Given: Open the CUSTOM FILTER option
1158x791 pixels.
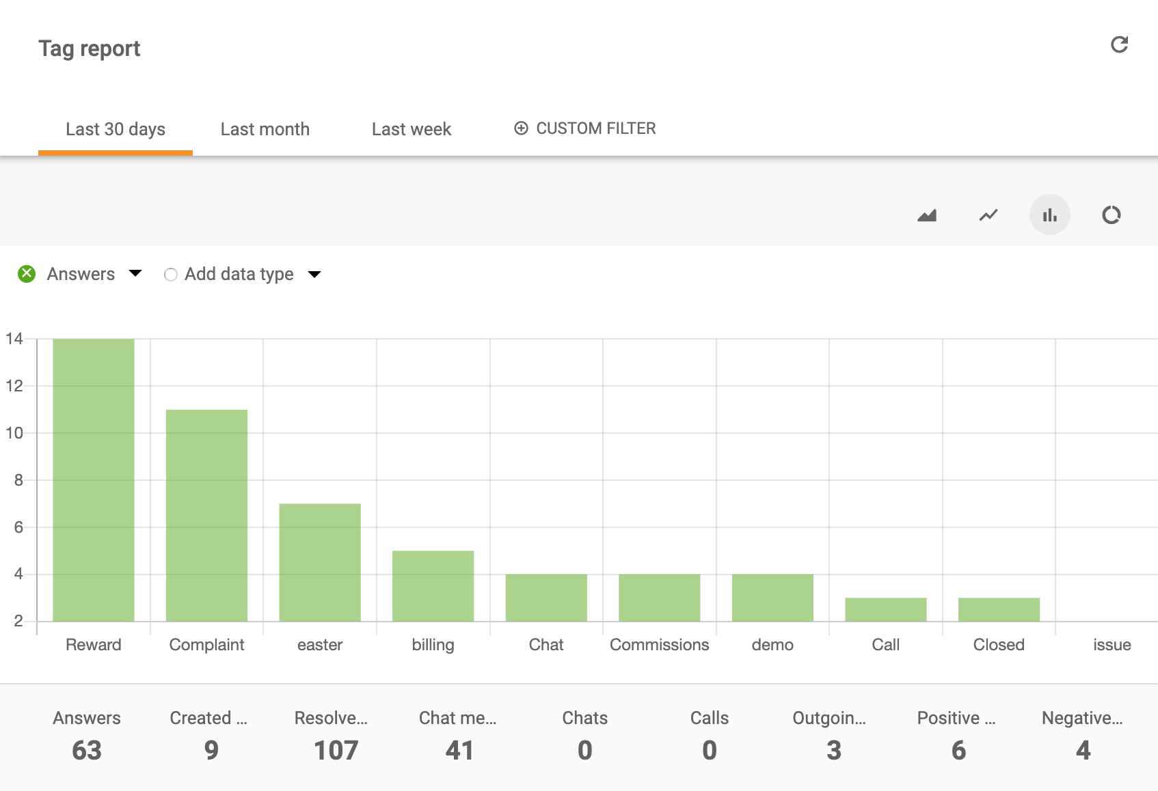Looking at the screenshot, I should coord(584,128).
